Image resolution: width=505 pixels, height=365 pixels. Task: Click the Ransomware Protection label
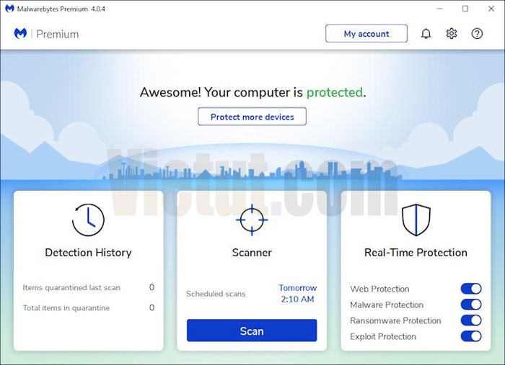pyautogui.click(x=395, y=320)
